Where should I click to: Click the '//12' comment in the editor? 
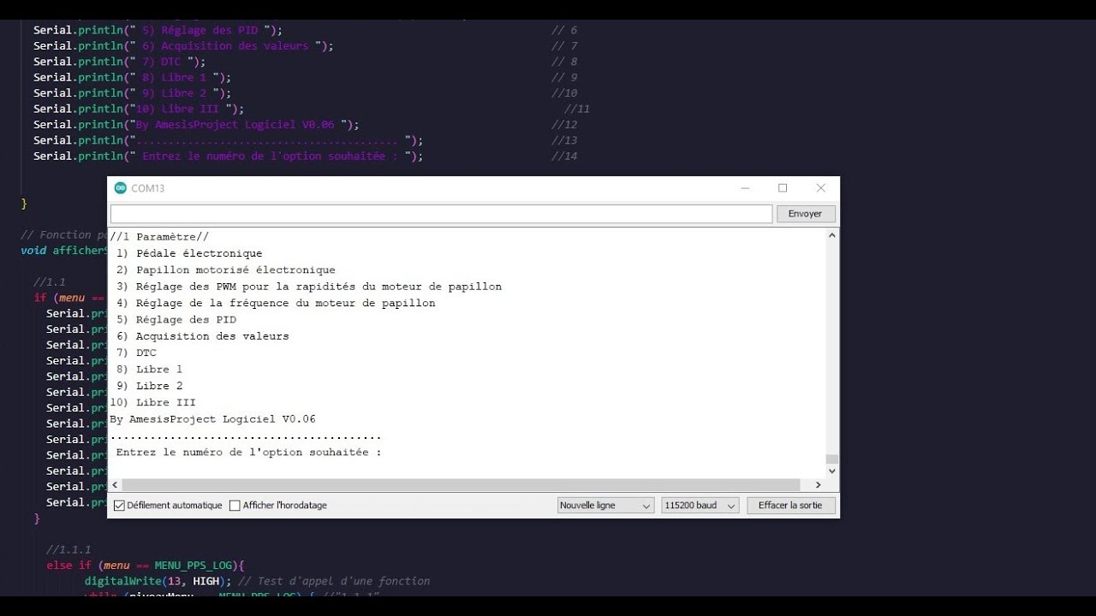pos(564,124)
